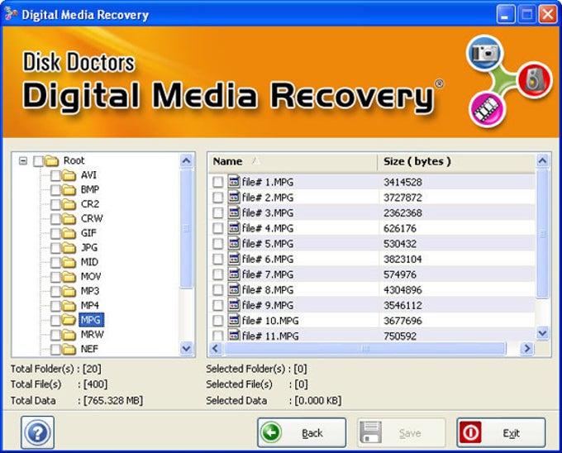Exit the application with the Exit button
Image resolution: width=562 pixels, height=453 pixels.
coord(501,432)
